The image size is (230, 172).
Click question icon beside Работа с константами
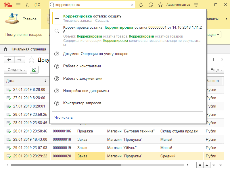57,66
